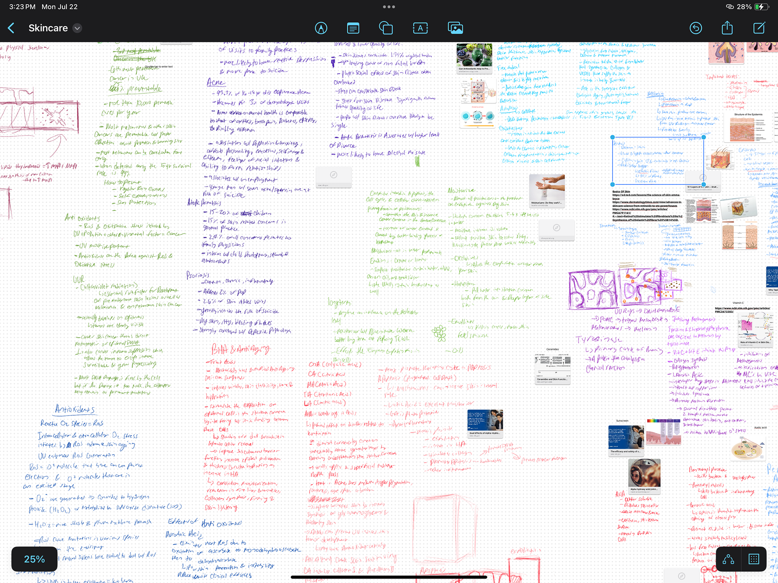Image resolution: width=778 pixels, height=583 pixels.
Task: Add a sticky note from toolbar
Action: pos(353,28)
